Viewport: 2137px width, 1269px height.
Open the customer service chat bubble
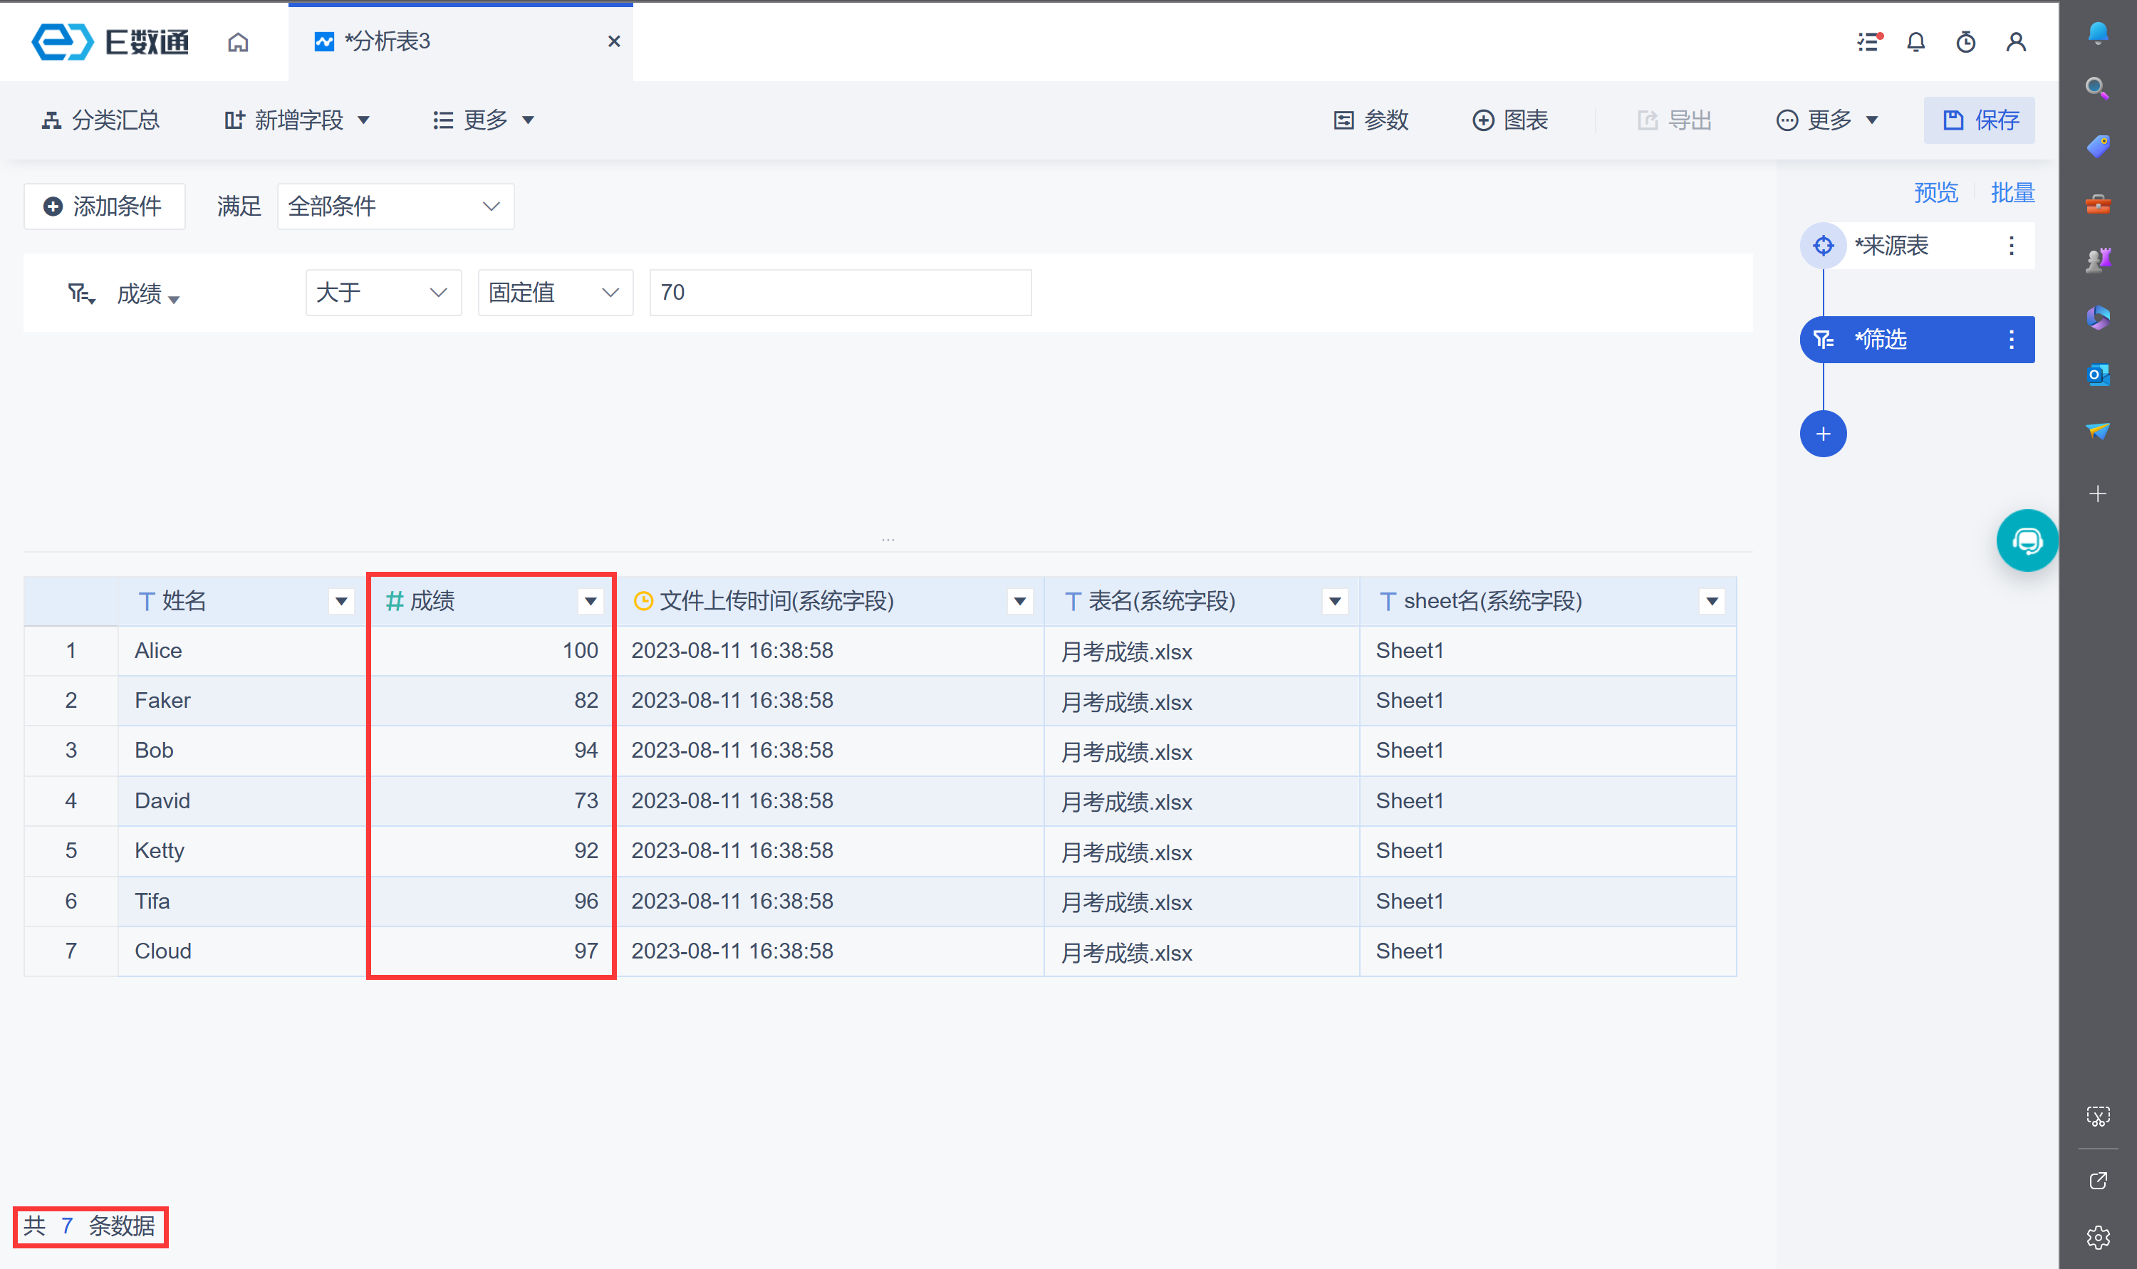2026,540
